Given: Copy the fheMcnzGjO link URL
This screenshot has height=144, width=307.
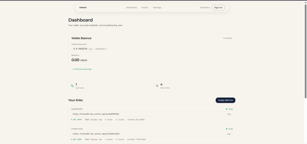Looking at the screenshot, I should (x=229, y=134).
